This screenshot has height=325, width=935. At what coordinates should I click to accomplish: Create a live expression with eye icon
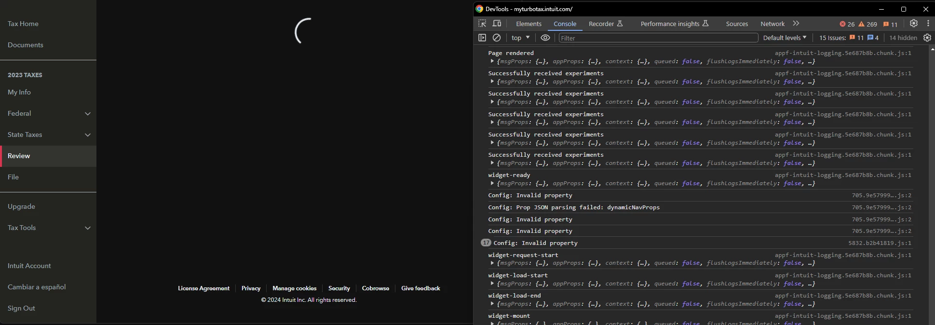[545, 38]
